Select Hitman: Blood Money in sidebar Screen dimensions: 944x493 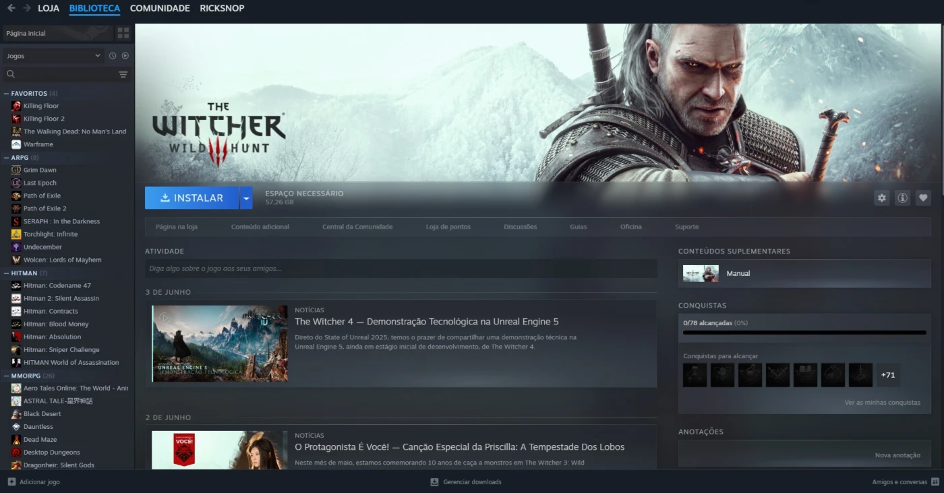point(56,324)
